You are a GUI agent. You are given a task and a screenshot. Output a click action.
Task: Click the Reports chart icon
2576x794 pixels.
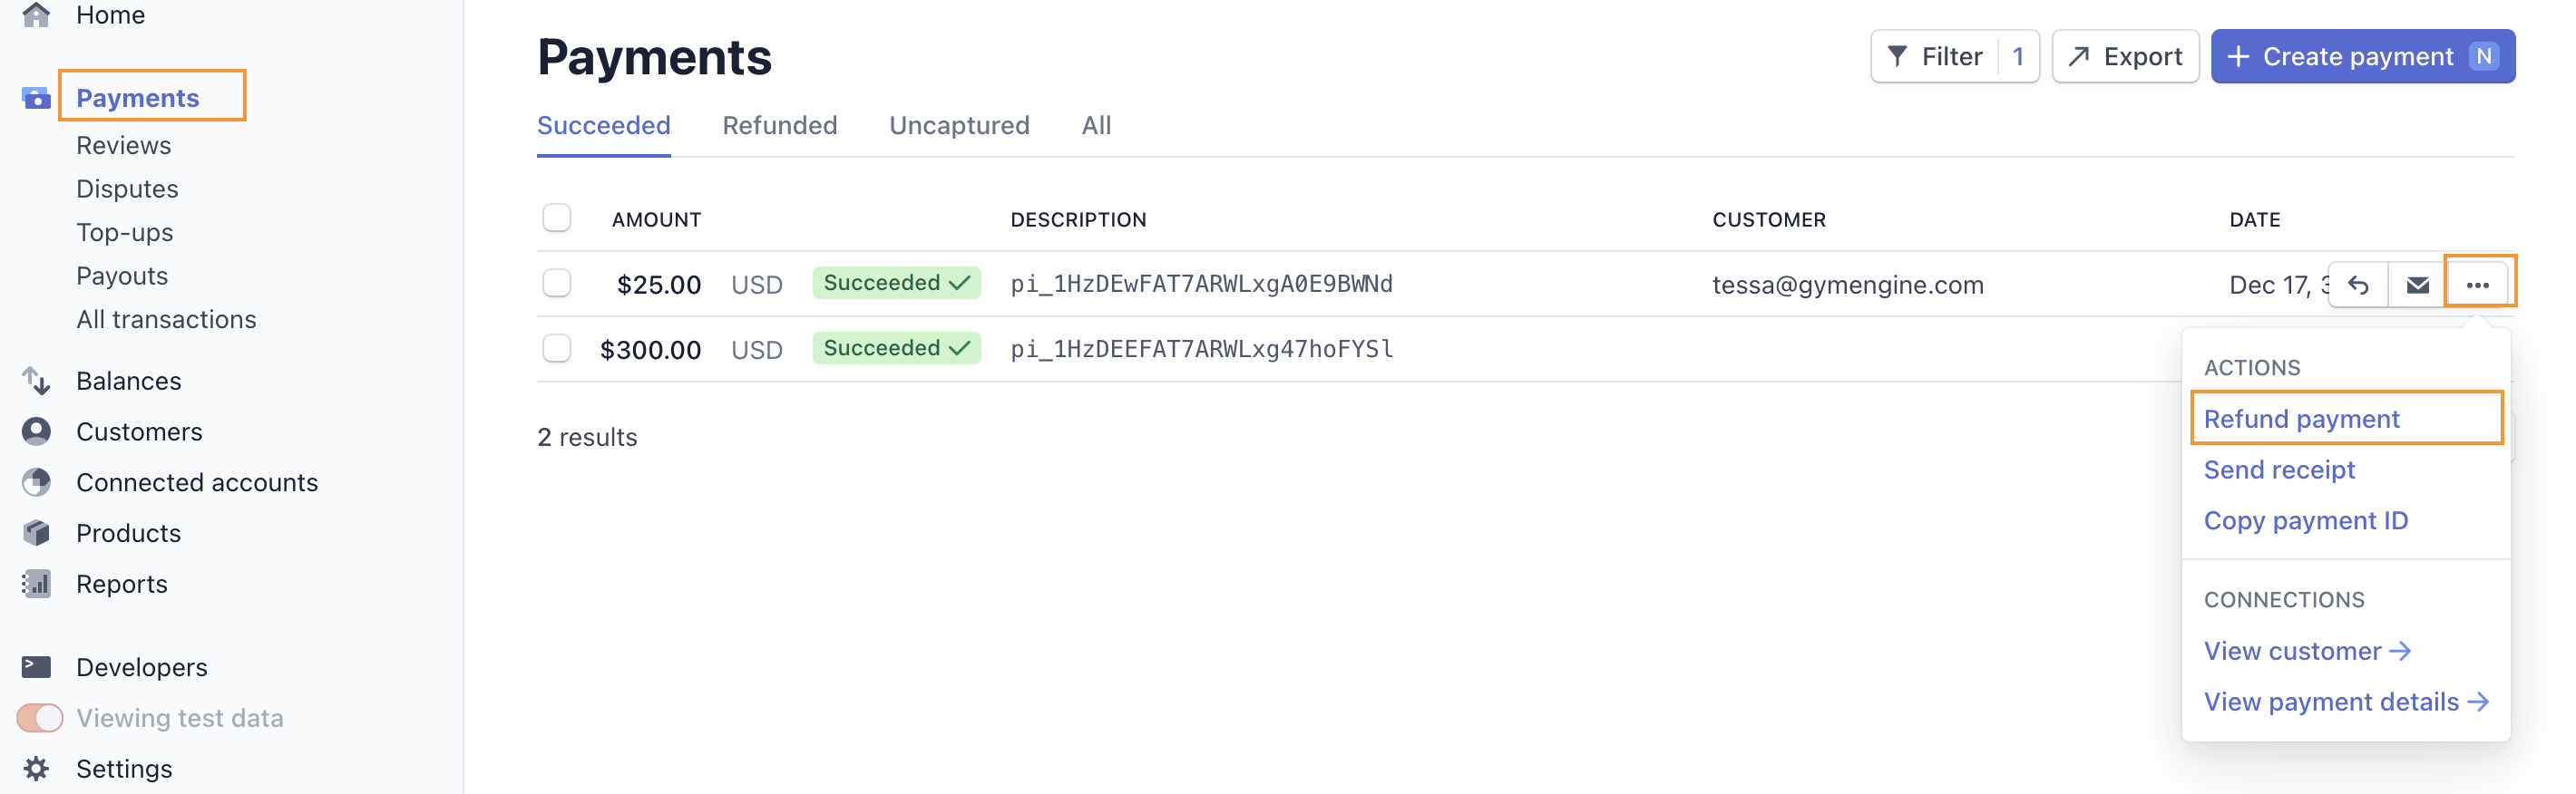pos(36,585)
